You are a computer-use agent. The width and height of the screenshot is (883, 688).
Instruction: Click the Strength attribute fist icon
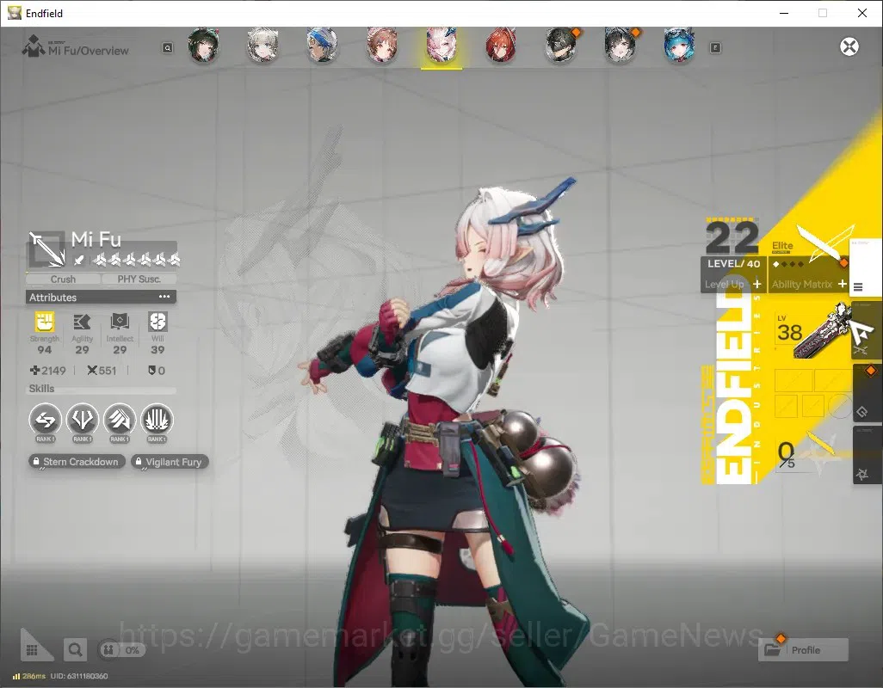pos(45,322)
